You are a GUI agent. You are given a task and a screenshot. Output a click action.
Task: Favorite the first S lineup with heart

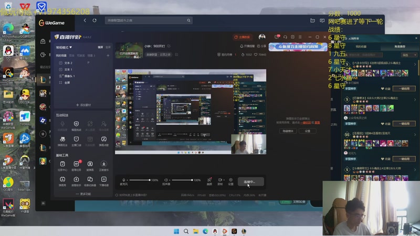(x=382, y=89)
